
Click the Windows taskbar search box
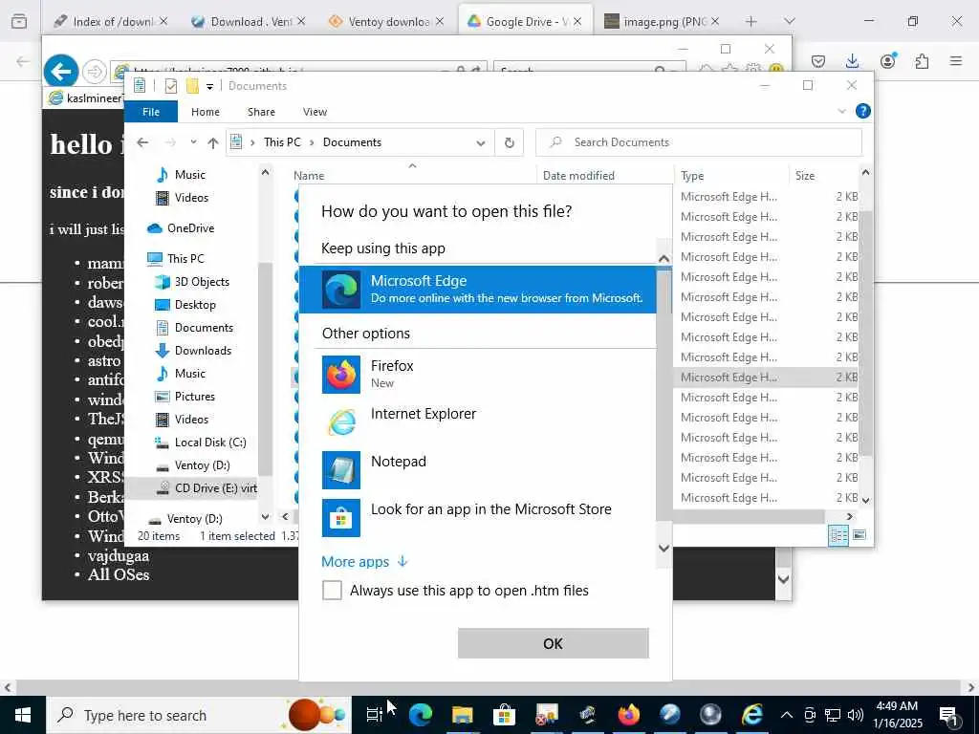coord(199,715)
